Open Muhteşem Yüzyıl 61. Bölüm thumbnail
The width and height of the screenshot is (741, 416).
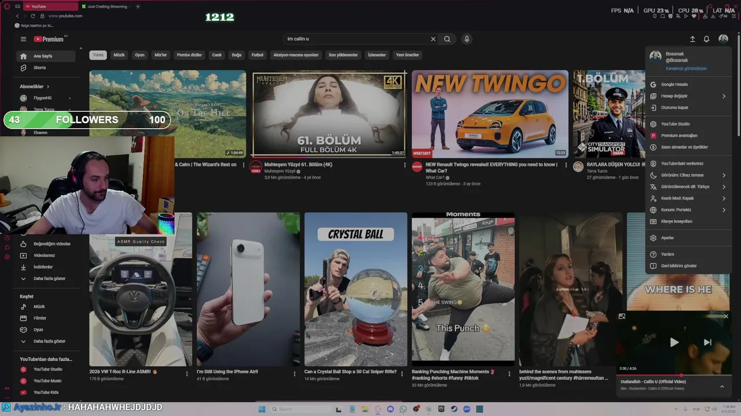click(x=329, y=114)
